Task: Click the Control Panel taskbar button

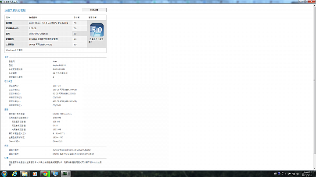Action: [x=55, y=174]
